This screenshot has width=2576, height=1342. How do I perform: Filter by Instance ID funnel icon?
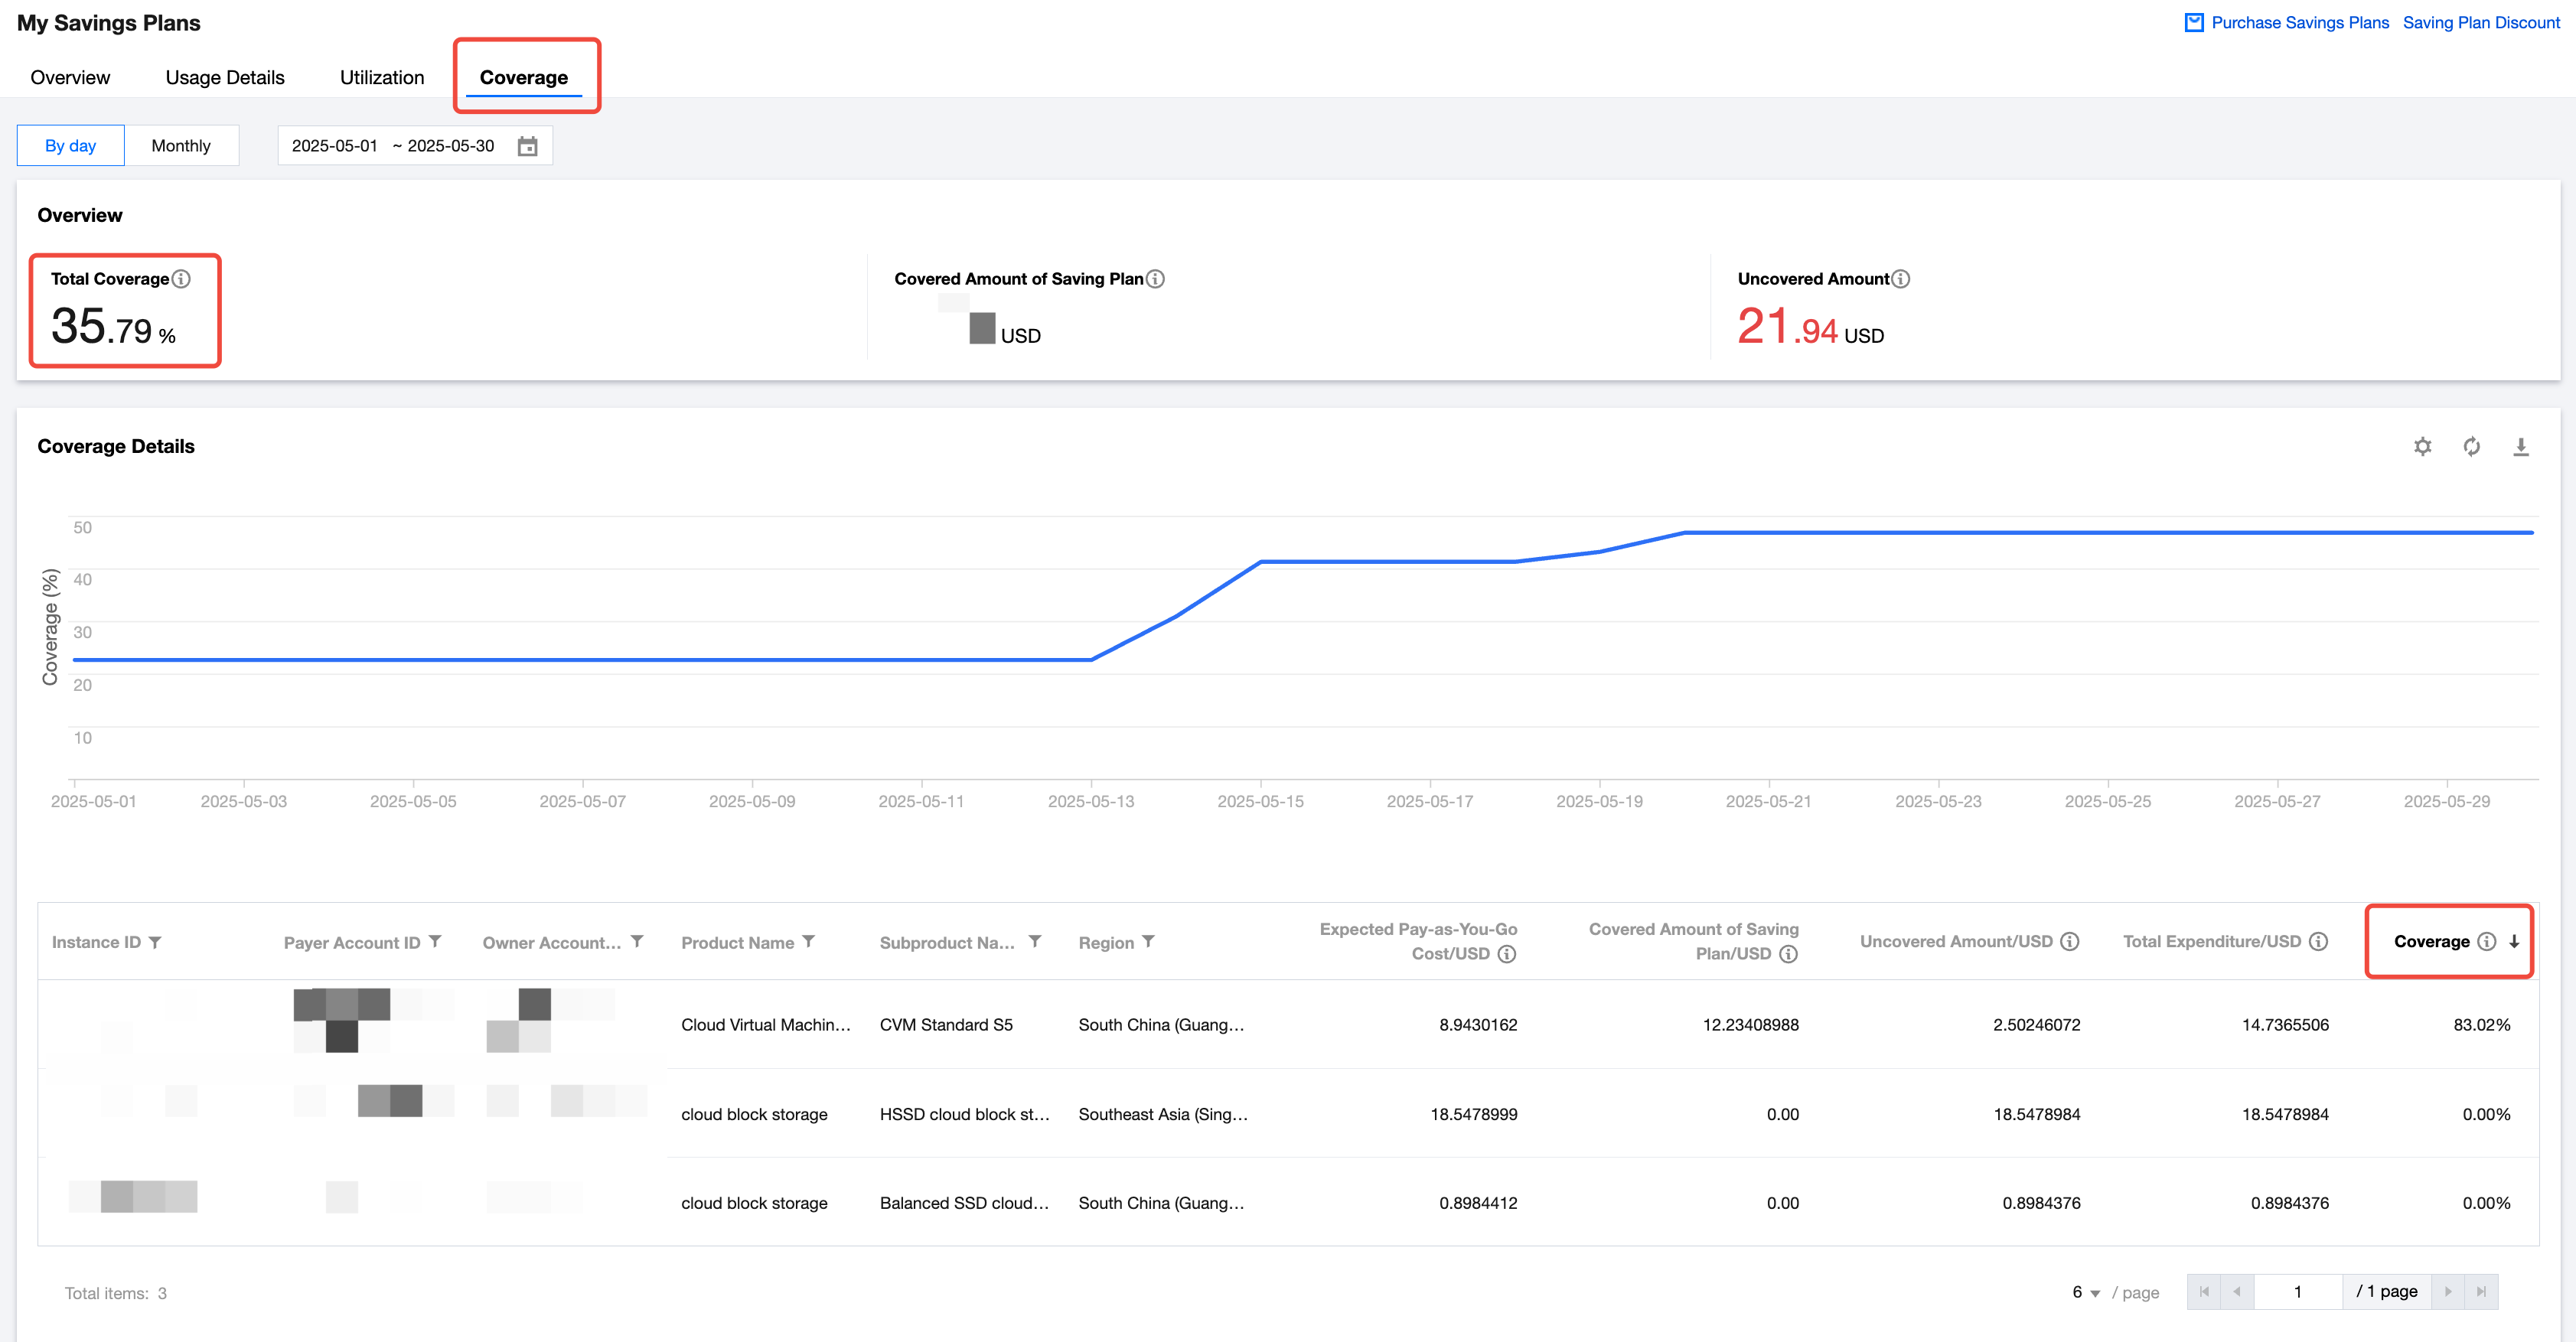tap(155, 942)
